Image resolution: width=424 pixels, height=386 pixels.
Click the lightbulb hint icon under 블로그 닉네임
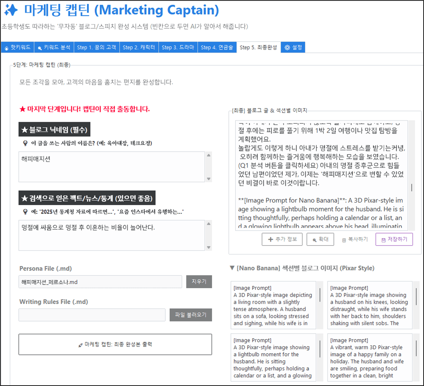(x=25, y=143)
